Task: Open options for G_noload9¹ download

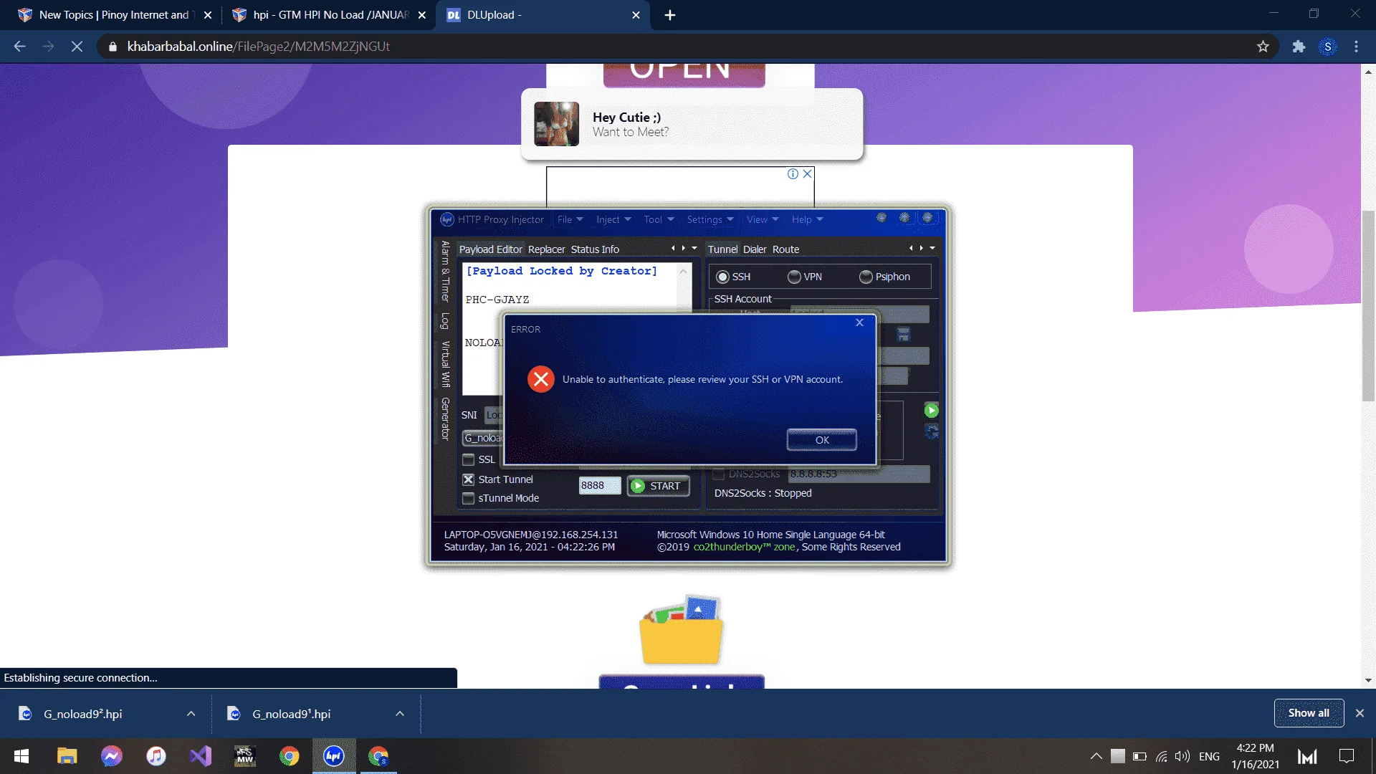Action: point(400,714)
